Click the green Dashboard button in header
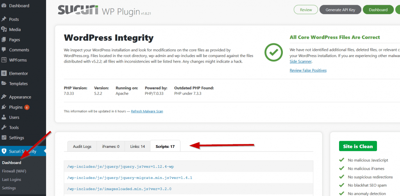 378,10
